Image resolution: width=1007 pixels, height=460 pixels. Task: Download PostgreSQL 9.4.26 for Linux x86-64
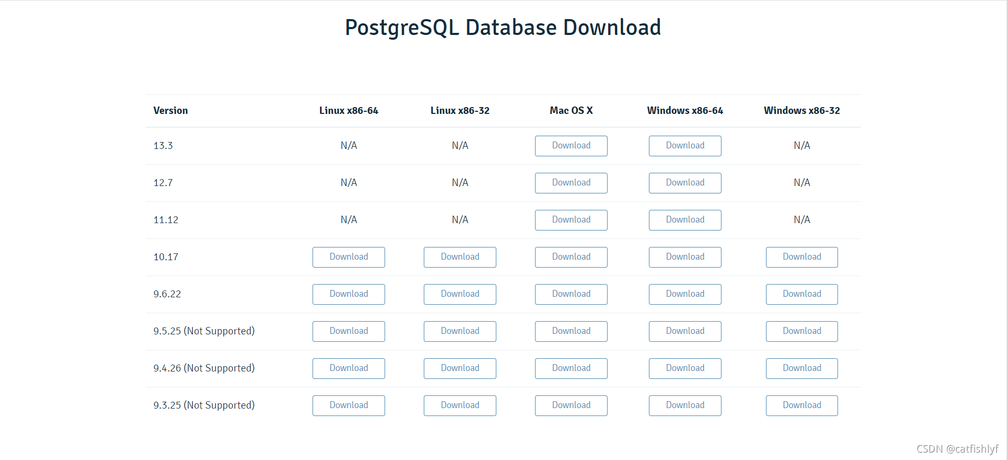click(x=349, y=368)
